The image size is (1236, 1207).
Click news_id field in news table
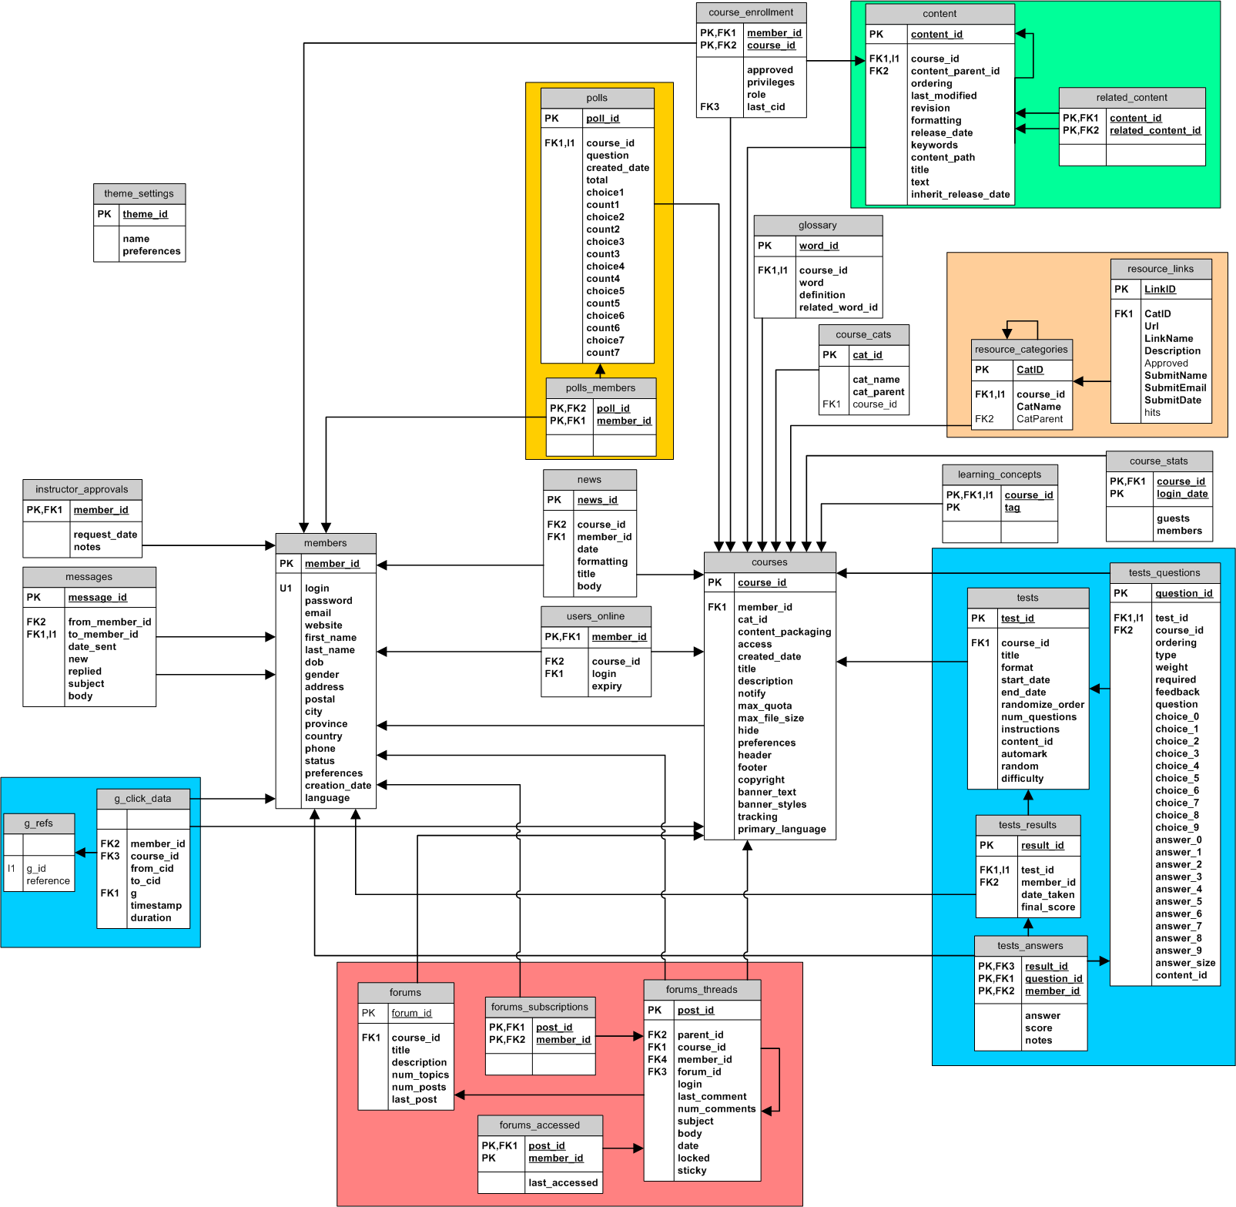pos(598,500)
